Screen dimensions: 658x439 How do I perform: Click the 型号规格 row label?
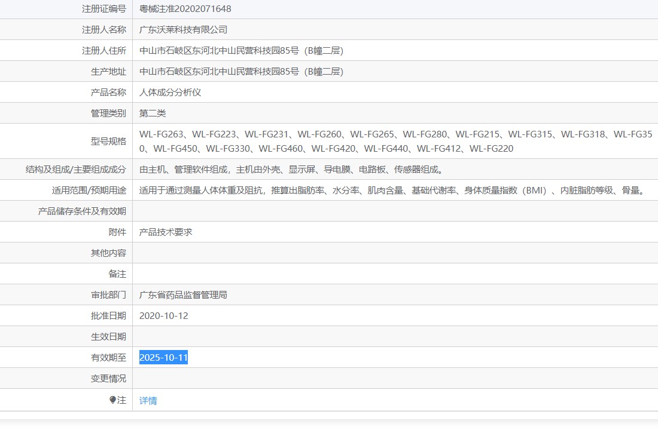pos(108,142)
